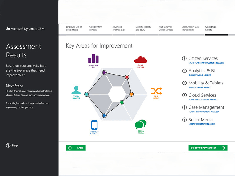Click the Microsoft Dynamics CRM logo
This screenshot has width=235, height=176.
[x=25, y=28]
